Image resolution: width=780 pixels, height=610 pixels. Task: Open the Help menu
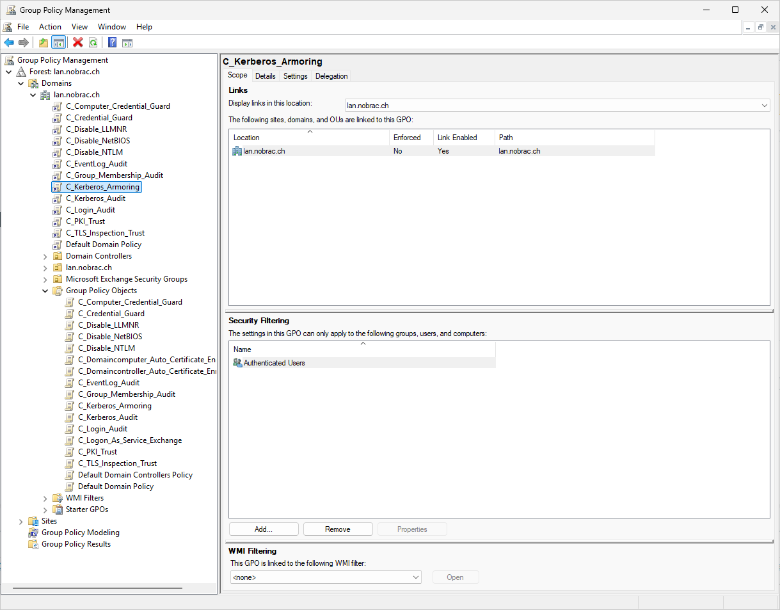144,27
